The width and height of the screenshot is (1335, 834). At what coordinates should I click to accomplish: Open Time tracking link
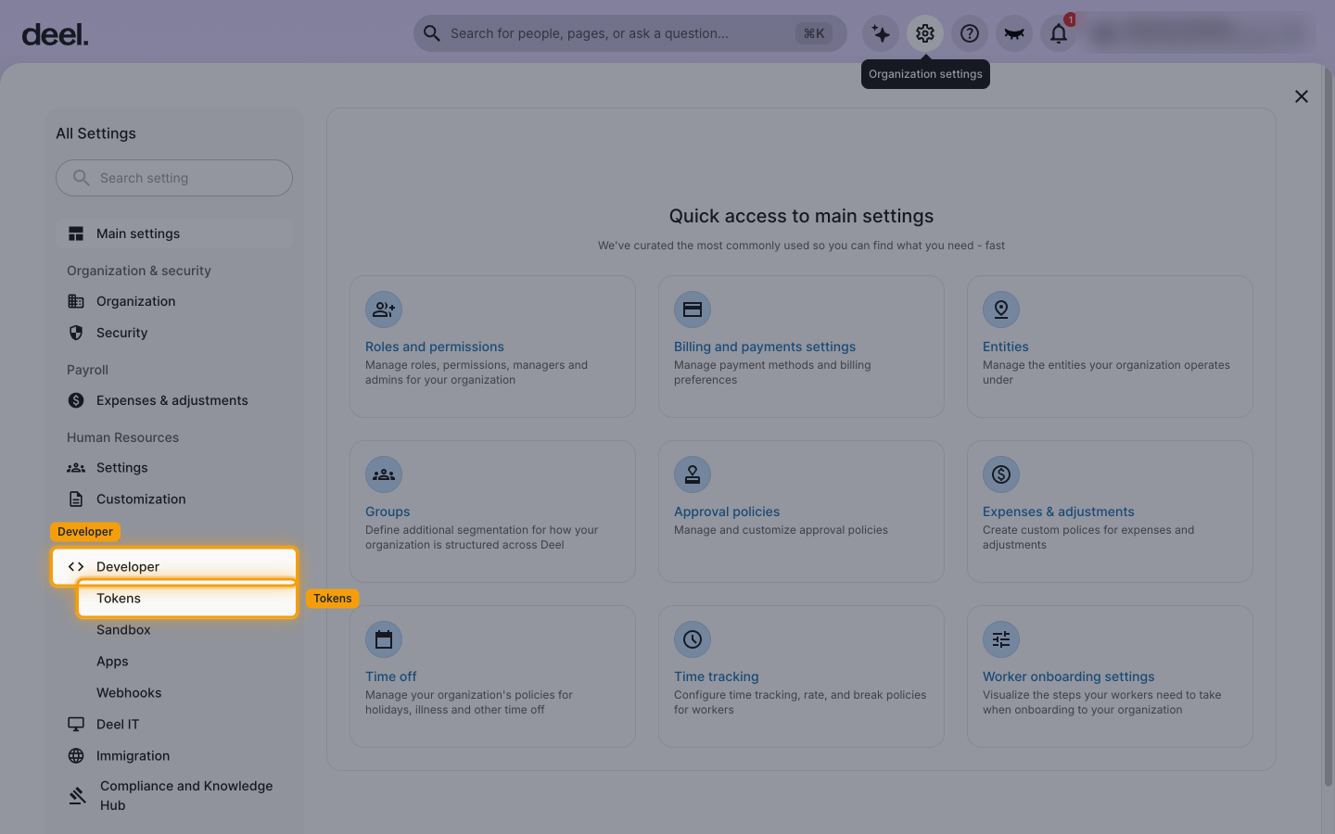click(x=717, y=676)
